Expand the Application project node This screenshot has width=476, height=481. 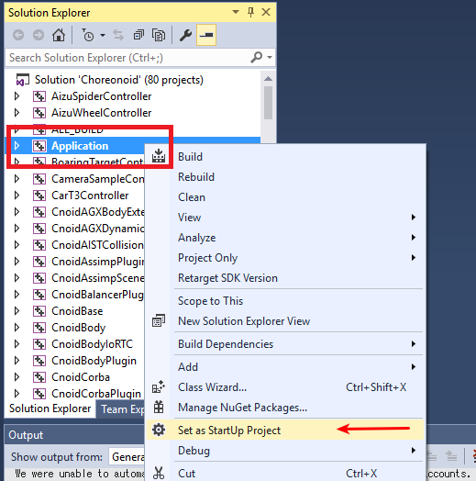[17, 146]
